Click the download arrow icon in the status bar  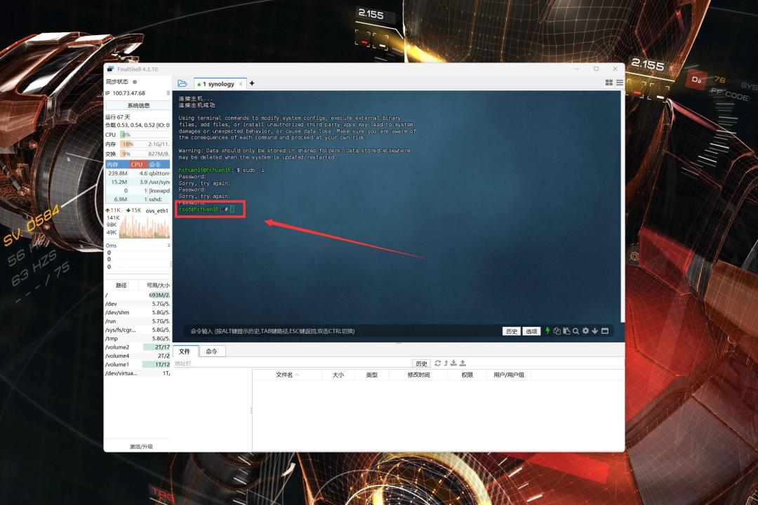594,331
